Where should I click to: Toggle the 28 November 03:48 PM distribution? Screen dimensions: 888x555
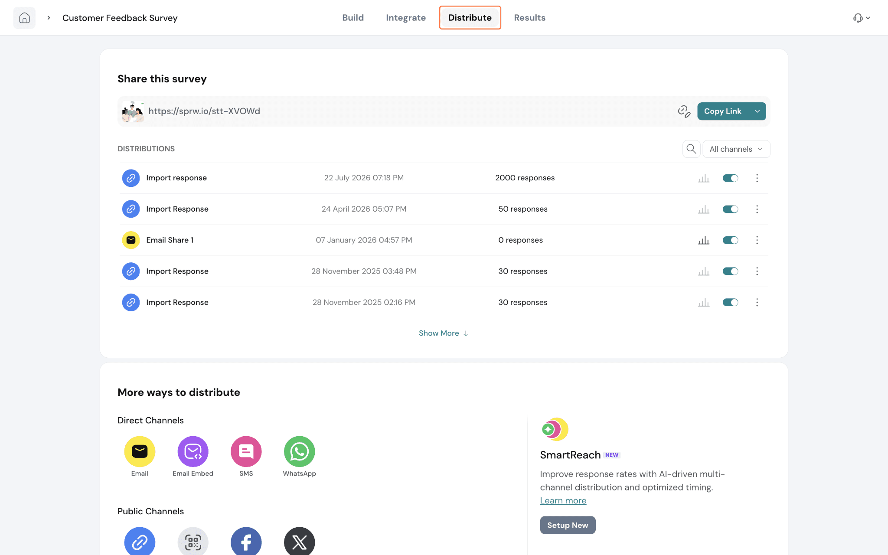tap(730, 271)
